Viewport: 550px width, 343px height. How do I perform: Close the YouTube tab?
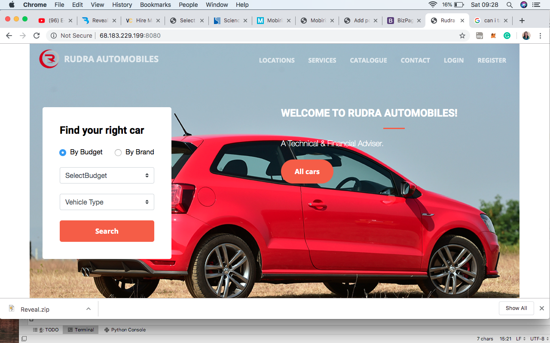click(x=70, y=21)
